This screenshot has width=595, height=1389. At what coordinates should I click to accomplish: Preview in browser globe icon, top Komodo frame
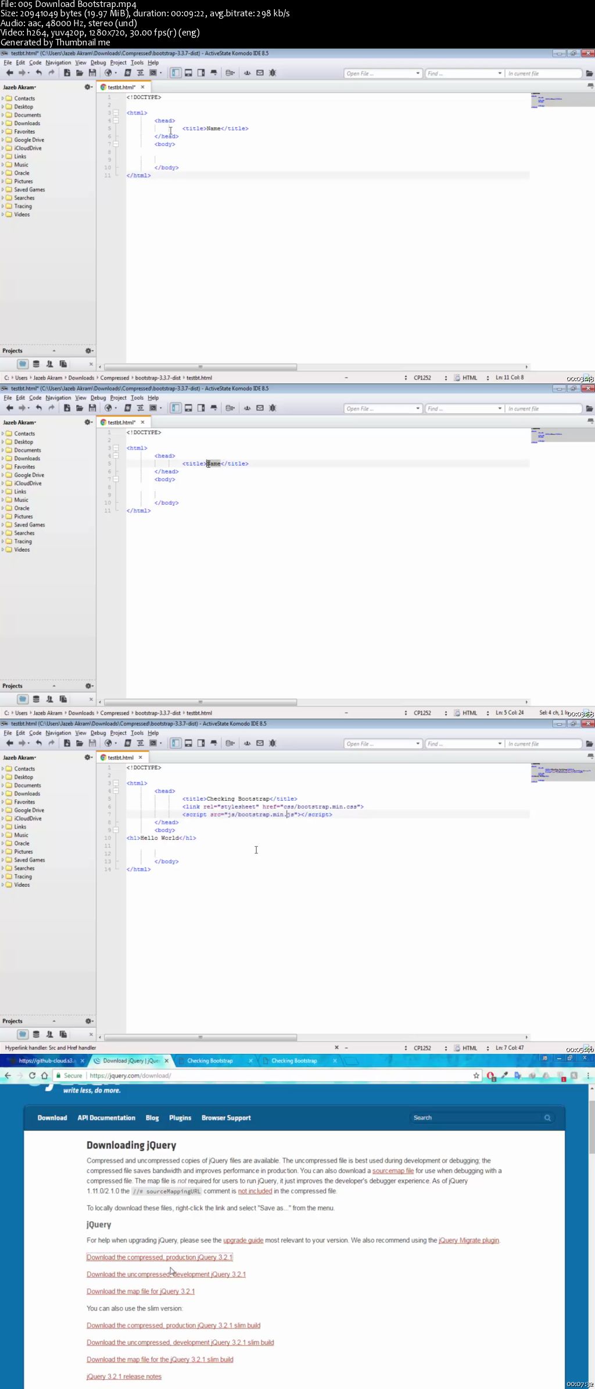[x=108, y=73]
